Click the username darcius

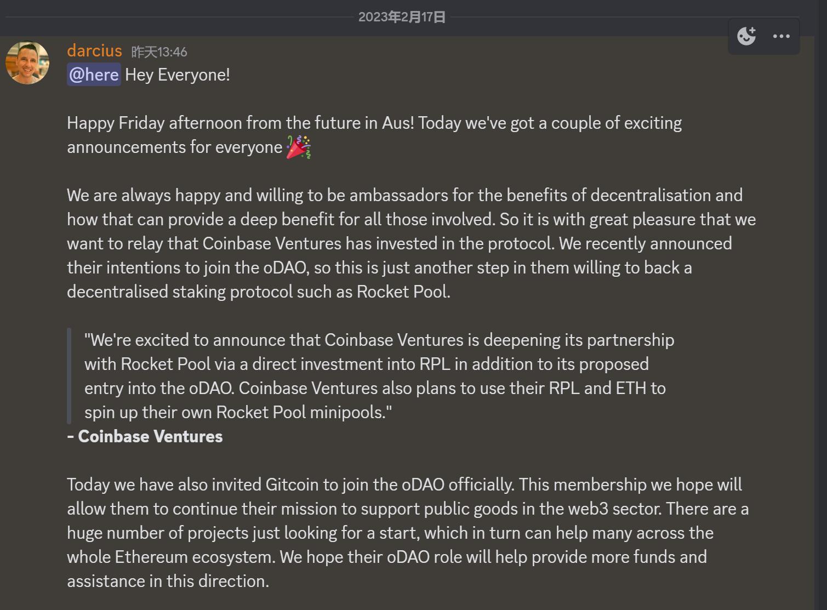pos(94,51)
